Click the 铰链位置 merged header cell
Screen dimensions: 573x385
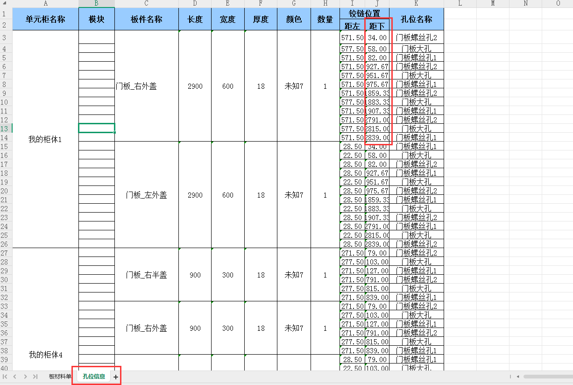pos(364,14)
